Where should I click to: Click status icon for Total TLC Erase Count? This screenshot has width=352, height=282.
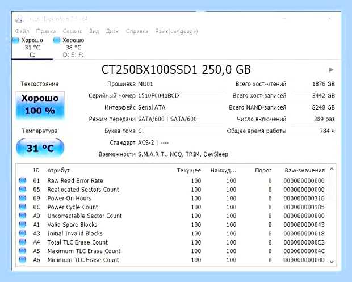(23, 242)
